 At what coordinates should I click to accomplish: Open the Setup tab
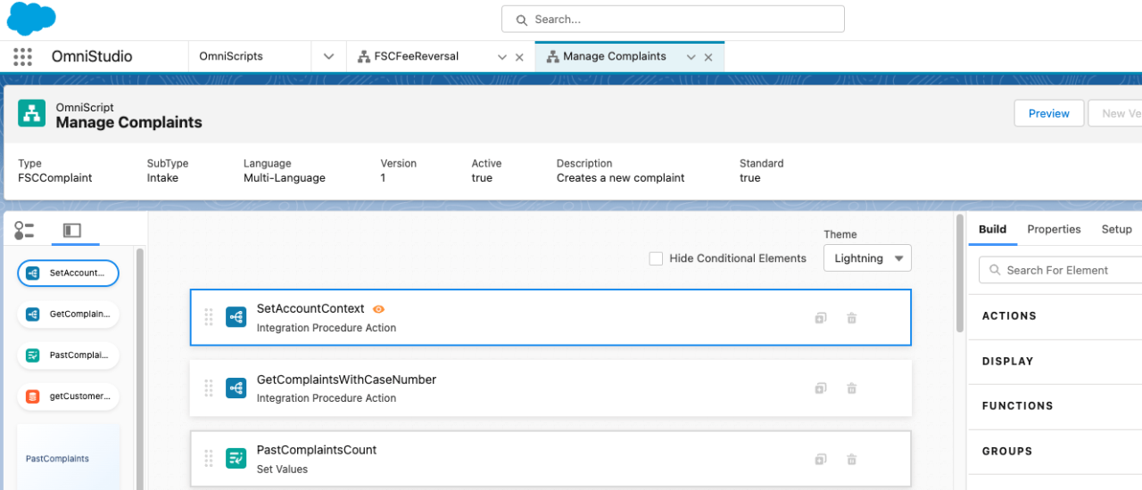pos(1116,229)
